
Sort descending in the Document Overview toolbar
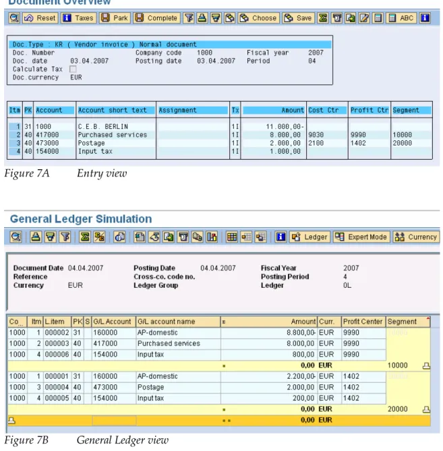click(216, 18)
